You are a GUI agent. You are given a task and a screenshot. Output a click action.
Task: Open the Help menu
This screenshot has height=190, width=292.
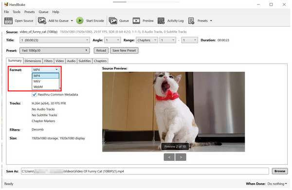[55, 12]
